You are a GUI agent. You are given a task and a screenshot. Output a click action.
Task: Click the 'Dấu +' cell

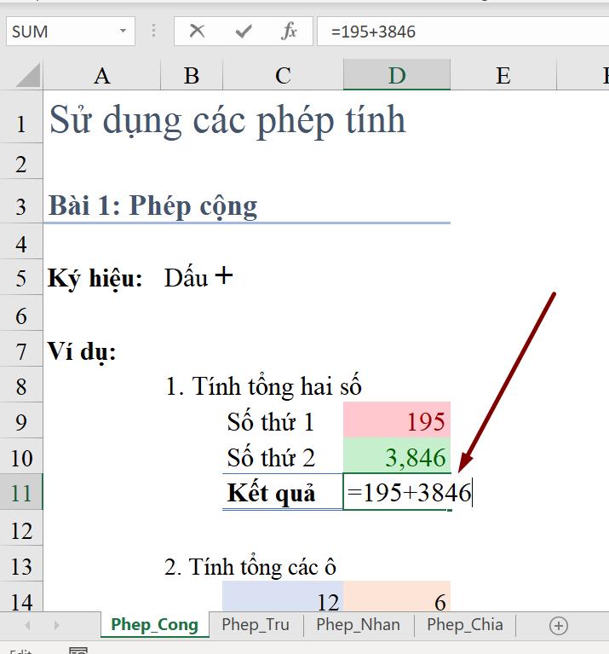pos(198,276)
